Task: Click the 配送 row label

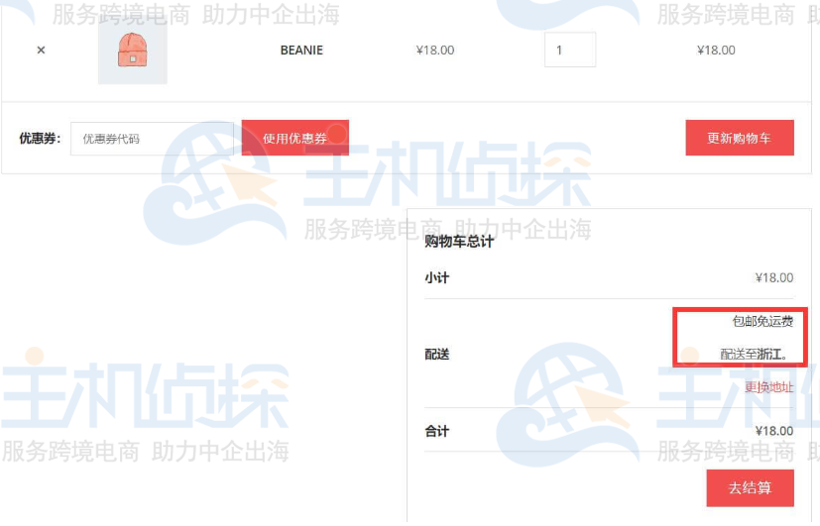Action: 436,355
